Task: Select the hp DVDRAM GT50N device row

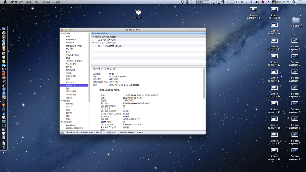Action: point(148,46)
